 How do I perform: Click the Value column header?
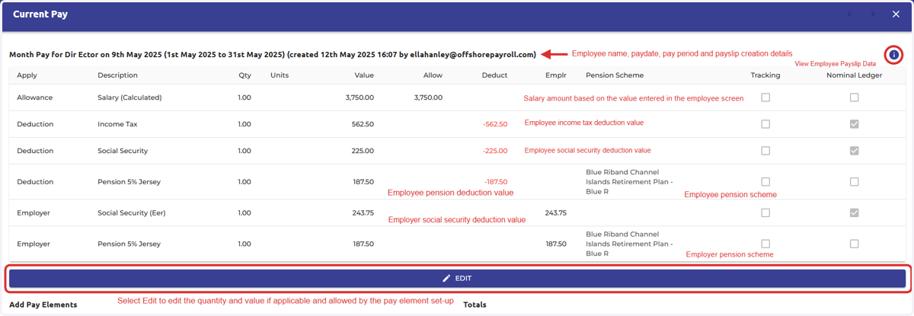[x=364, y=75]
